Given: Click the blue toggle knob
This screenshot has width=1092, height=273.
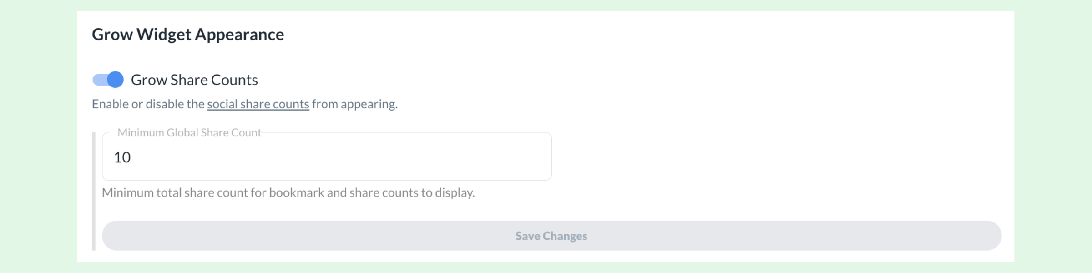Looking at the screenshot, I should pos(116,79).
